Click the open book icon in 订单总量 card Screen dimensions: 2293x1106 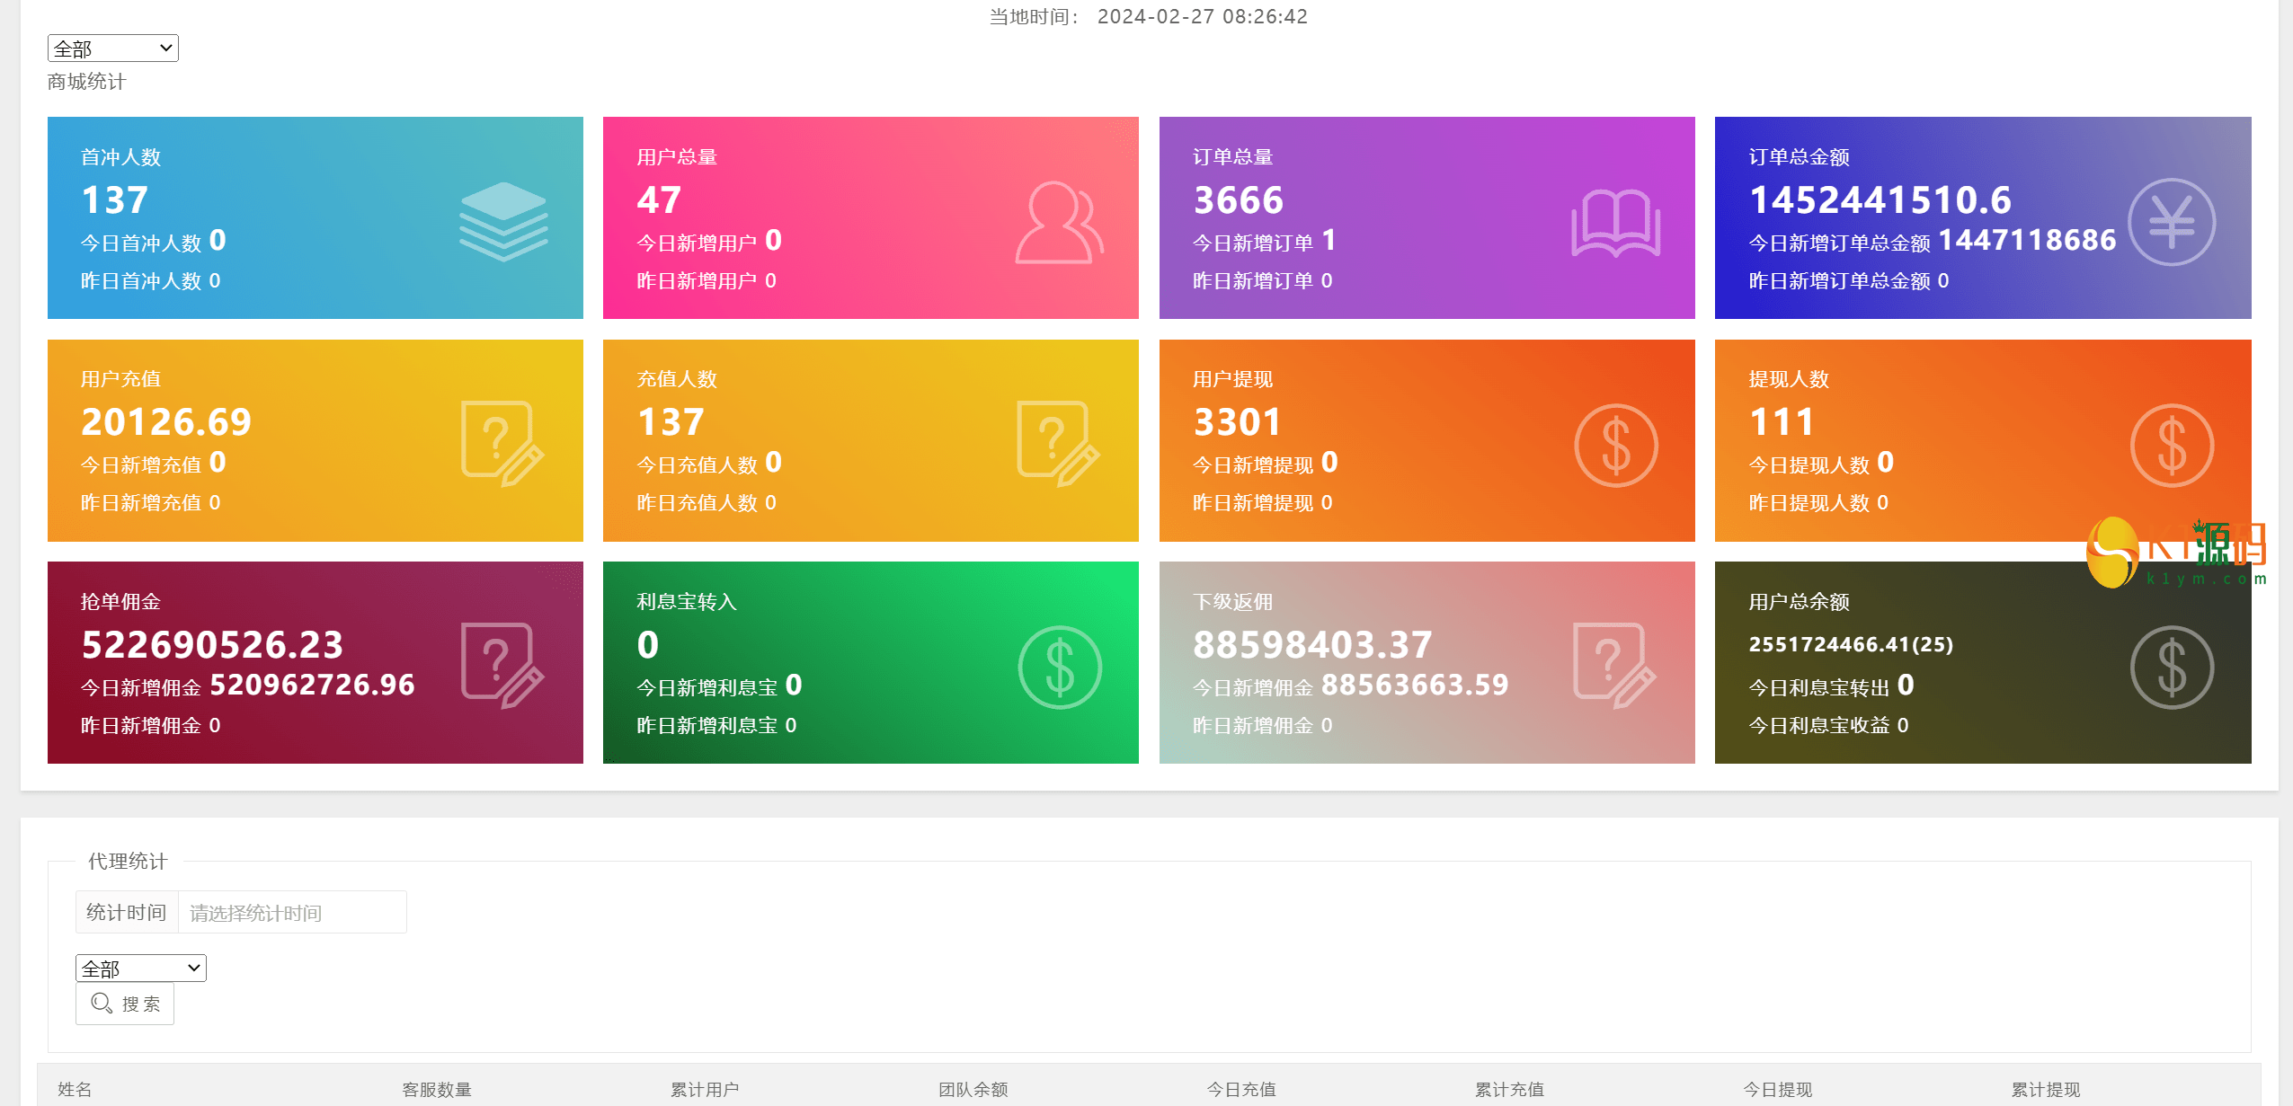click(x=1615, y=223)
